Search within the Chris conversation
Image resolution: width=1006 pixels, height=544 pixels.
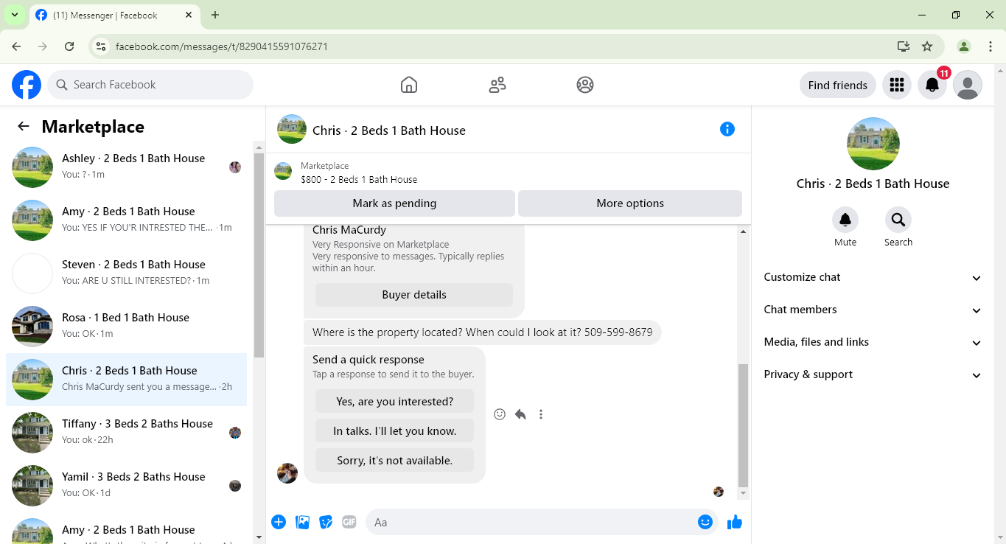point(898,220)
